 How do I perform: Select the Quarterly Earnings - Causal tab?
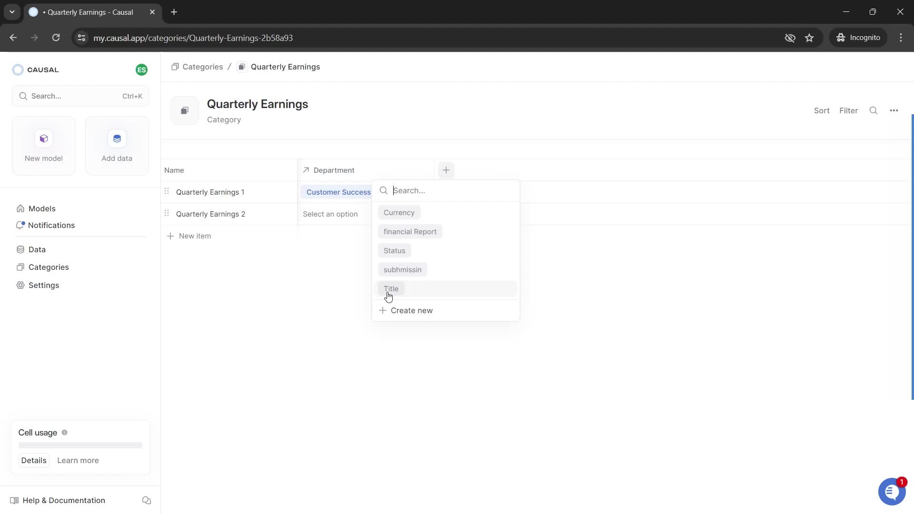point(90,12)
